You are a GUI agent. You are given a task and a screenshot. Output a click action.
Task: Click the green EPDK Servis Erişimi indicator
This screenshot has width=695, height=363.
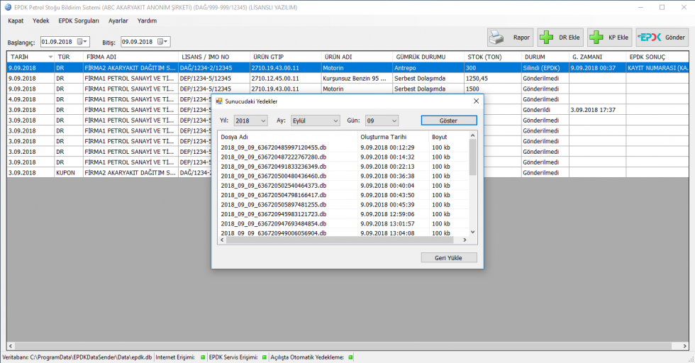coord(264,357)
